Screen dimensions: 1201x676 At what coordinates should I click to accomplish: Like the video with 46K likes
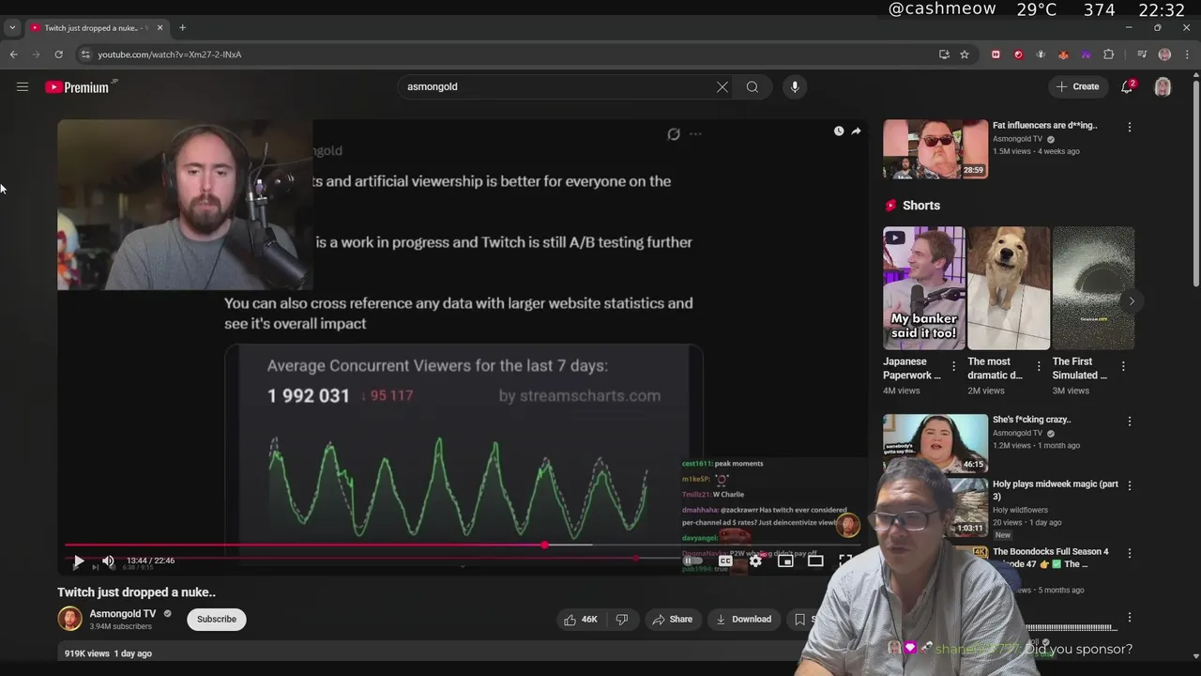(580, 620)
